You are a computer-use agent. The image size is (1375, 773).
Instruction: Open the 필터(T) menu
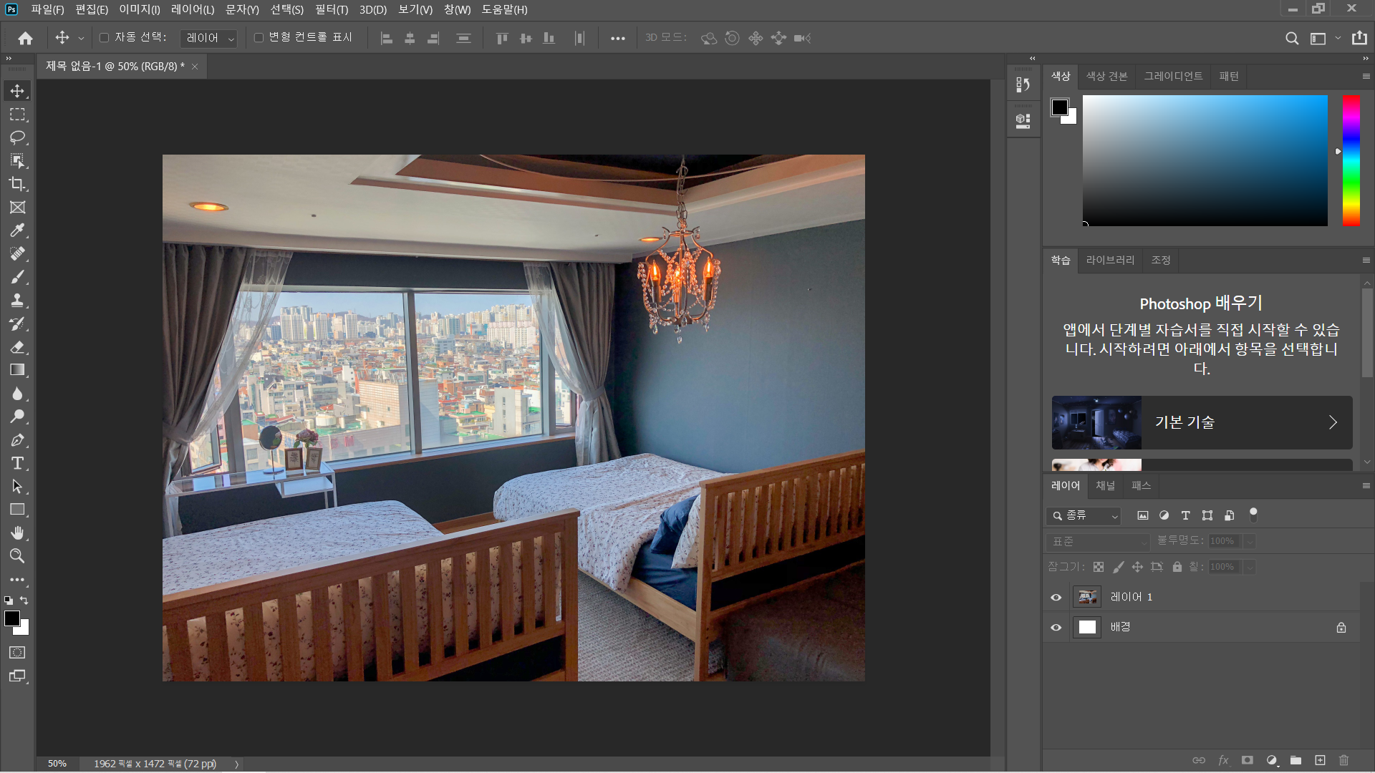coord(331,9)
